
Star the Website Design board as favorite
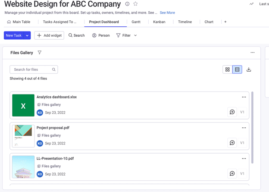(135, 4)
